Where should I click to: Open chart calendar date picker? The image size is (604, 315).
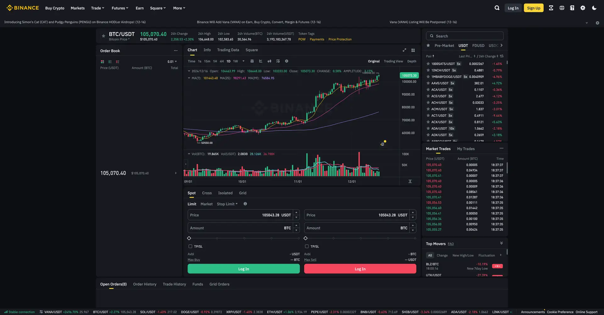pyautogui.click(x=252, y=61)
